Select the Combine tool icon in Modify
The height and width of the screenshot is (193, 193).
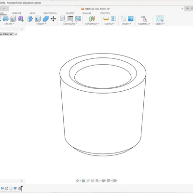coord(46,19)
